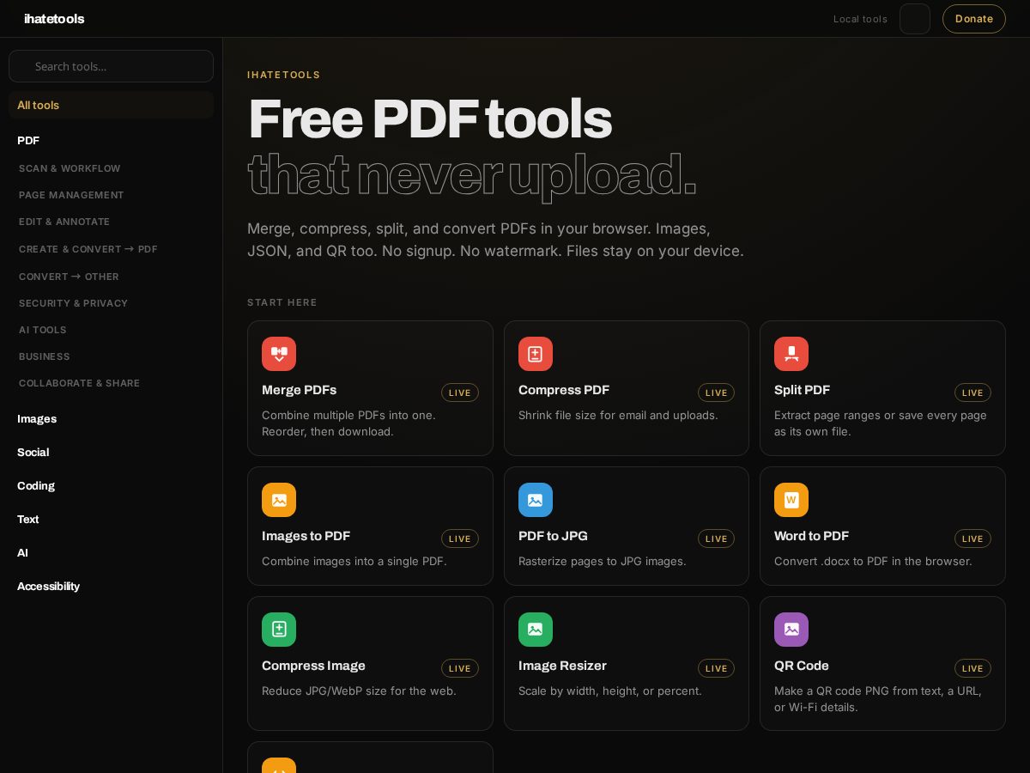Open the Images to PDF icon
Image resolution: width=1030 pixels, height=773 pixels.
tap(279, 500)
